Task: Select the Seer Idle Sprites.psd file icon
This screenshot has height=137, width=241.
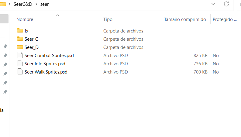Action: click(20, 63)
